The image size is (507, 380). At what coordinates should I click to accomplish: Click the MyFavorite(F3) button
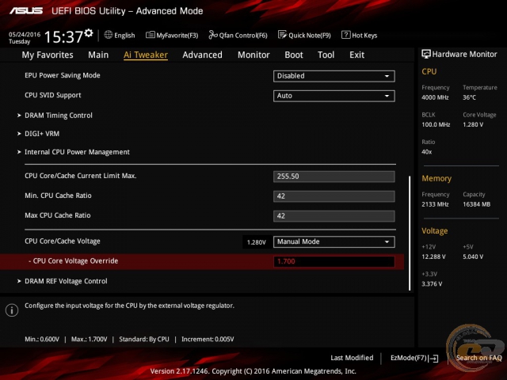[172, 35]
